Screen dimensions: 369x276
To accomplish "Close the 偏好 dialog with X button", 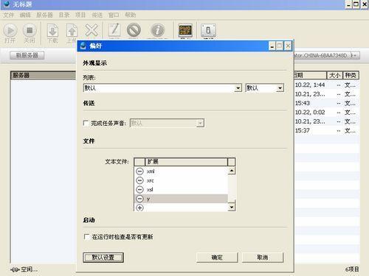I will [288, 46].
